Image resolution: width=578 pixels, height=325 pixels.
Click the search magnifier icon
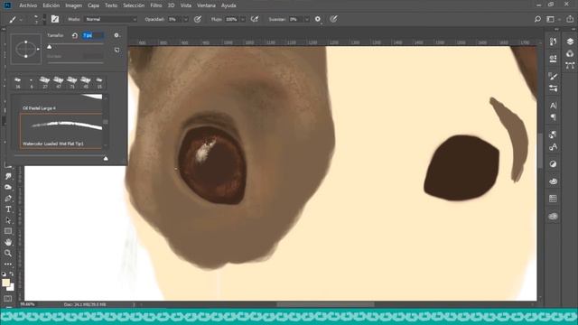click(537, 19)
